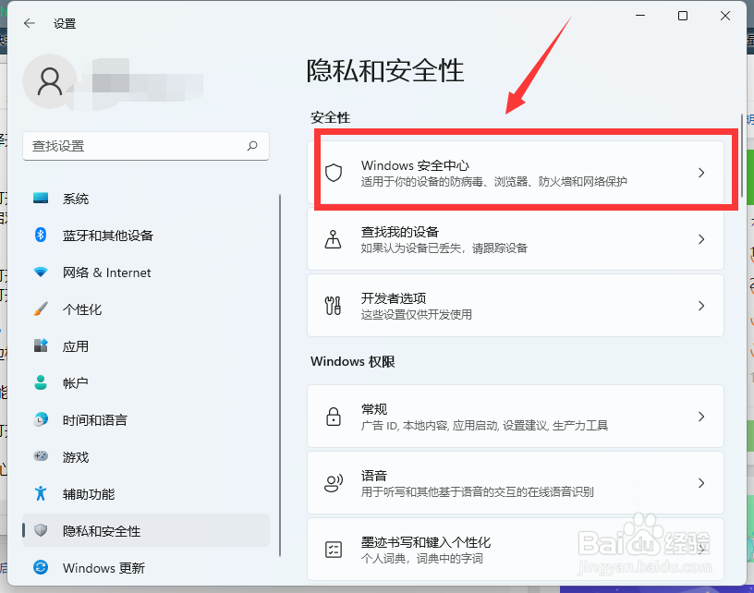Expand 常规 via its chevron arrow
Viewport: 754px width, 593px height.
point(701,417)
